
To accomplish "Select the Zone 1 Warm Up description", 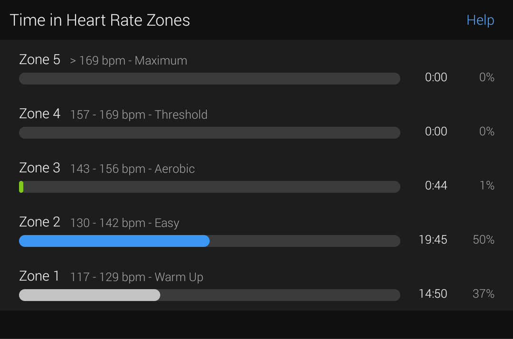I will click(137, 277).
